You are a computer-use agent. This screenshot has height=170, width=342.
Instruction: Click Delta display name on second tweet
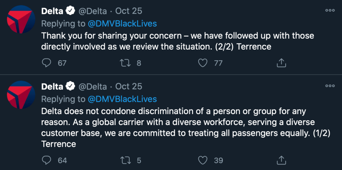(x=52, y=86)
